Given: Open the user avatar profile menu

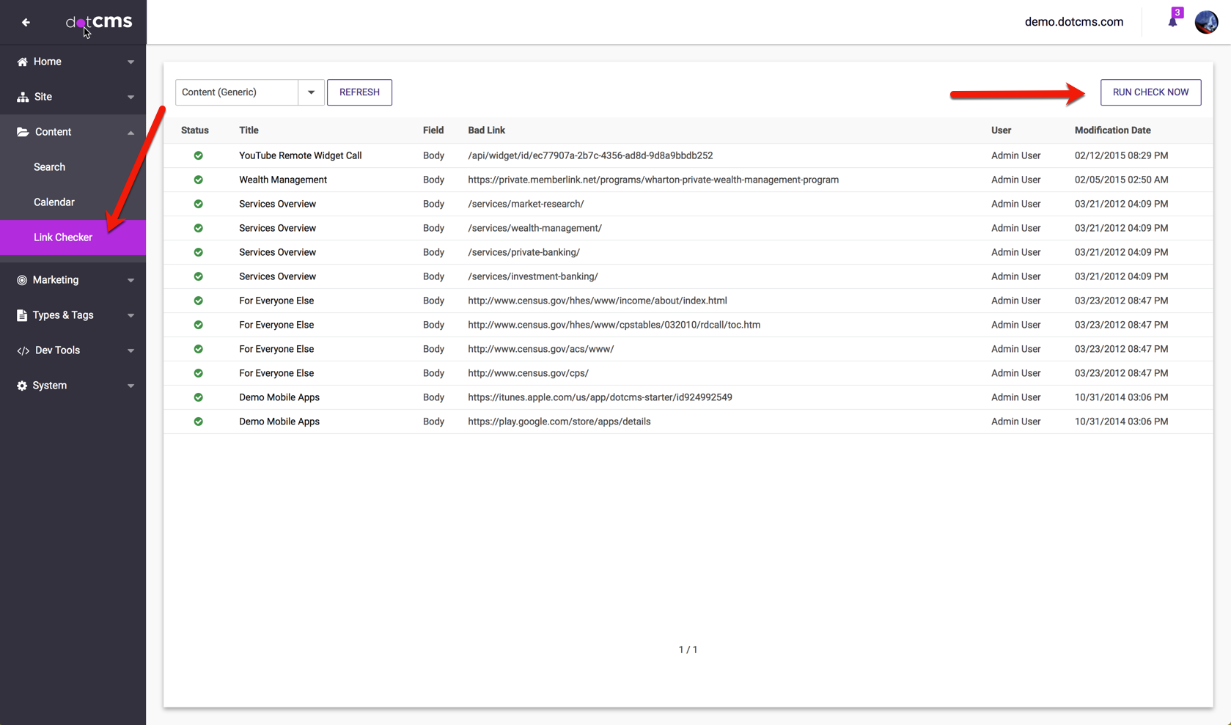Looking at the screenshot, I should pos(1206,22).
